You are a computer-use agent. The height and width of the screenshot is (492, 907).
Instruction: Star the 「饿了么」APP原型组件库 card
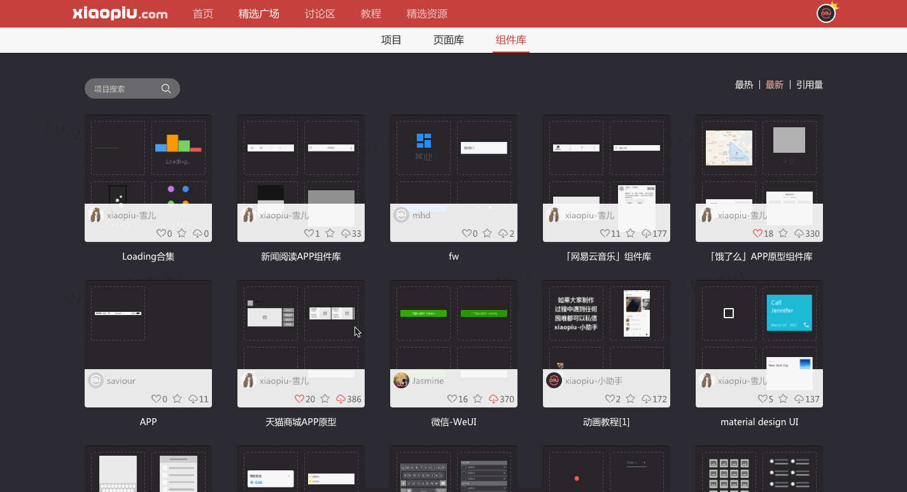point(783,234)
